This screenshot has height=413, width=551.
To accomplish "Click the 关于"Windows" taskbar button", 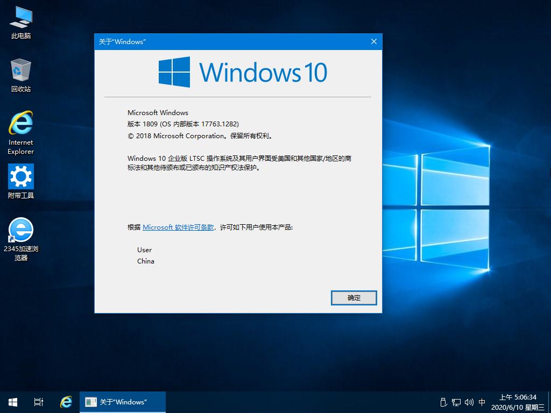I will [123, 402].
